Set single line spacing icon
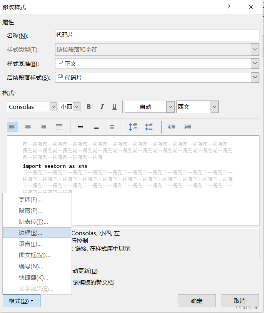The width and height of the screenshot is (264, 313). pos(80,127)
